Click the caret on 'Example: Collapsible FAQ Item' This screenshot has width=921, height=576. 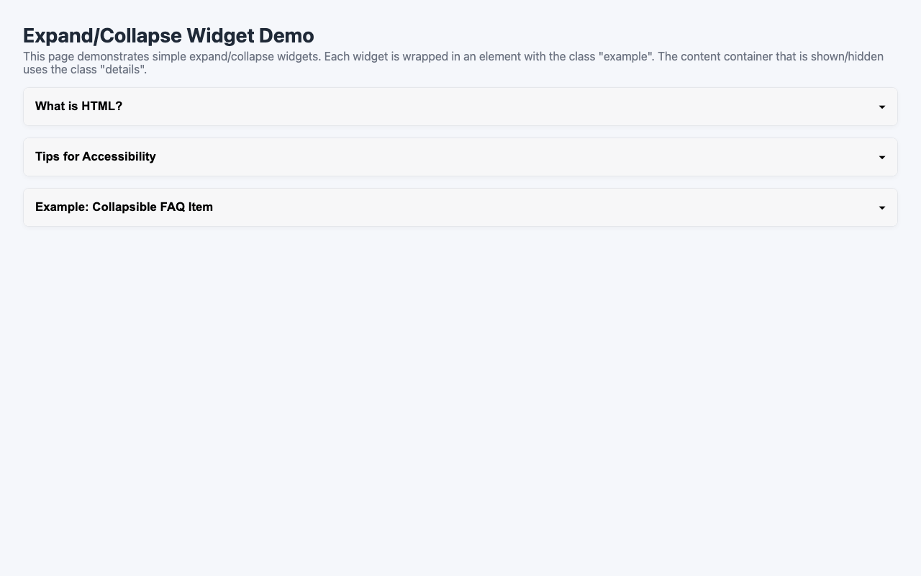(882, 207)
